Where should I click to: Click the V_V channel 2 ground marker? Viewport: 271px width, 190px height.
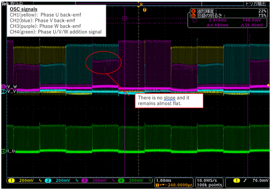tap(4, 91)
